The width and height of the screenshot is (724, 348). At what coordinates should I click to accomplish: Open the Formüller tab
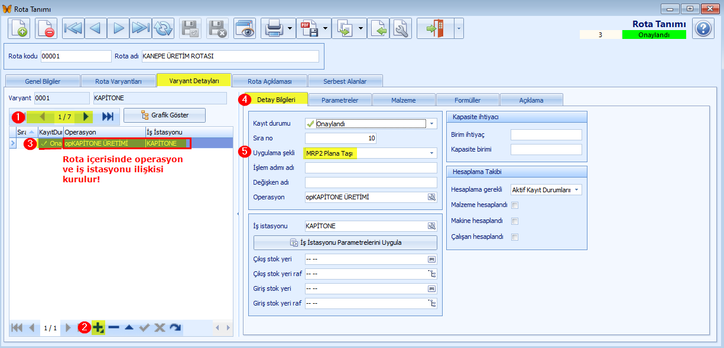[x=467, y=100]
